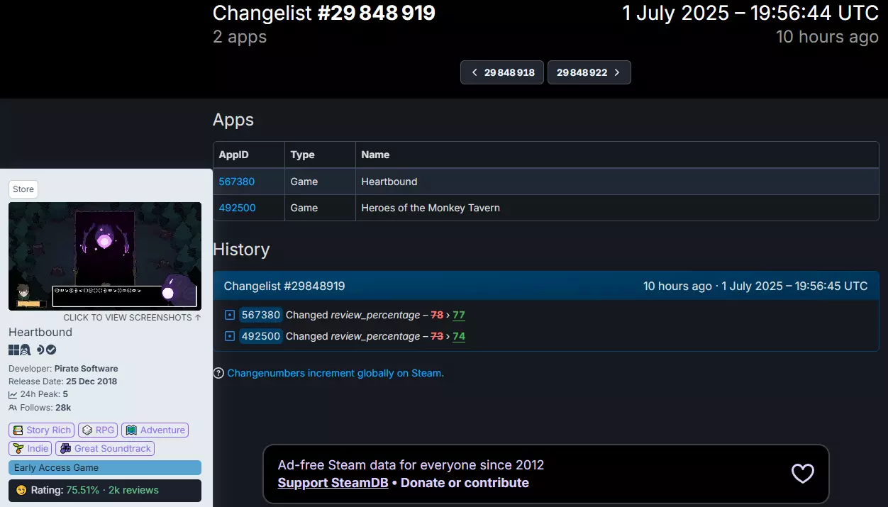Click the Windows platform icon under Heartbound
The image size is (888, 507).
coord(13,350)
